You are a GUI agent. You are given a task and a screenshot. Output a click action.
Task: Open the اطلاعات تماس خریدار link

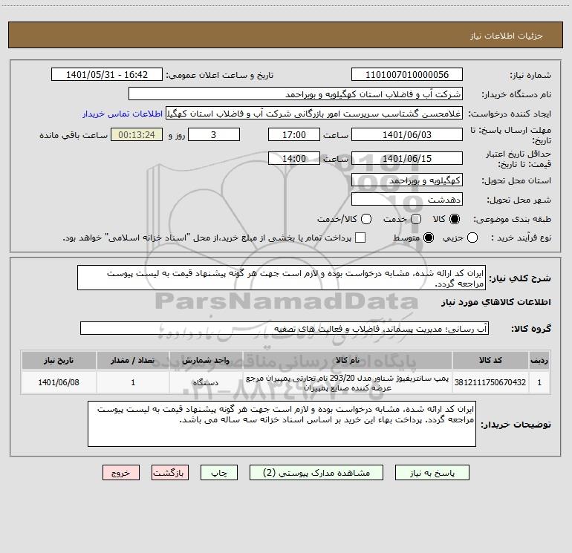click(123, 114)
